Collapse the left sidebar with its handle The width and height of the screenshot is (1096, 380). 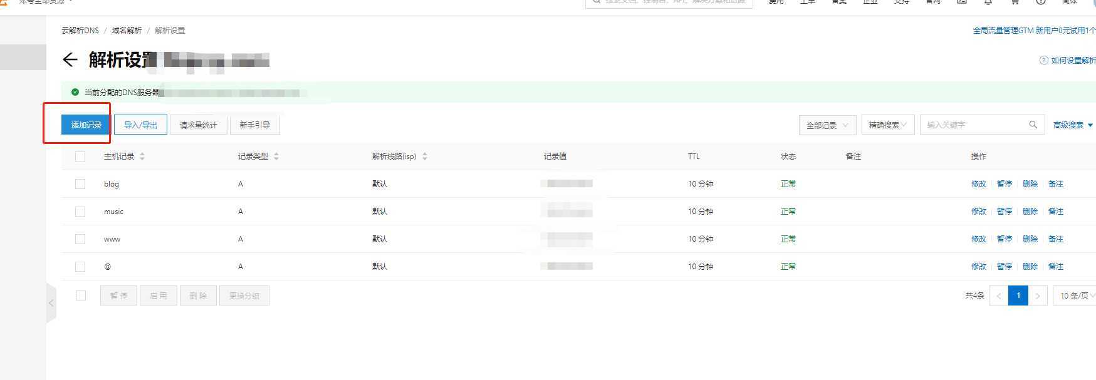[x=51, y=303]
